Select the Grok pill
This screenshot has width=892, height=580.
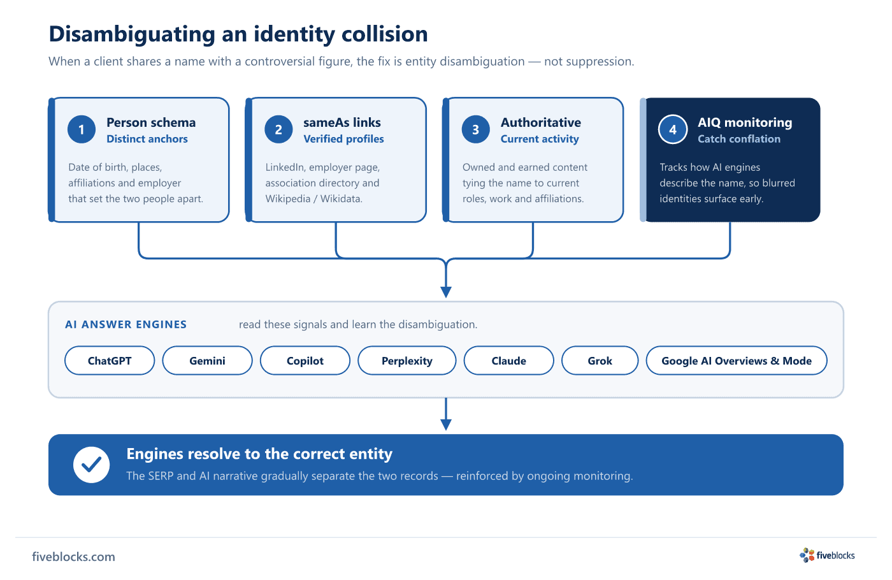click(600, 361)
